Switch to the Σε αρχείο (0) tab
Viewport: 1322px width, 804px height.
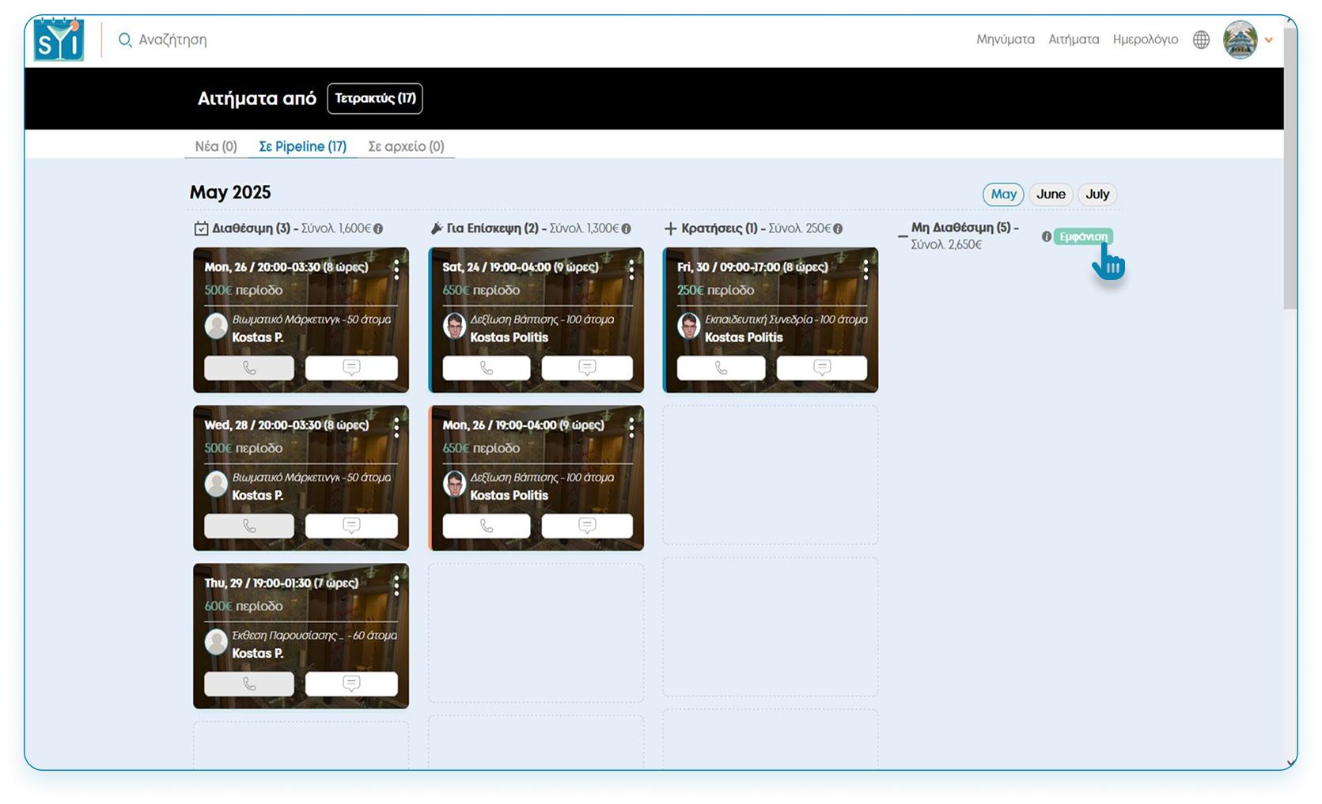pos(406,146)
